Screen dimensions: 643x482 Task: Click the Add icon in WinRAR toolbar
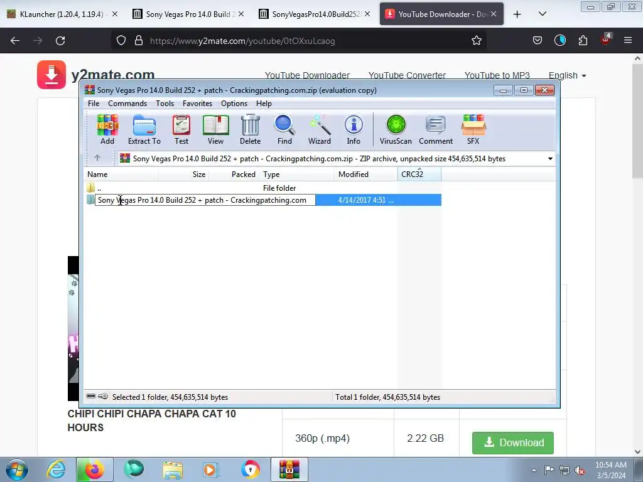click(x=107, y=129)
